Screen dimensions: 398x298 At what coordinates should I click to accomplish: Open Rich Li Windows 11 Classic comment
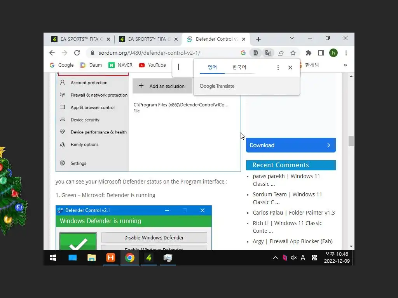pyautogui.click(x=287, y=227)
